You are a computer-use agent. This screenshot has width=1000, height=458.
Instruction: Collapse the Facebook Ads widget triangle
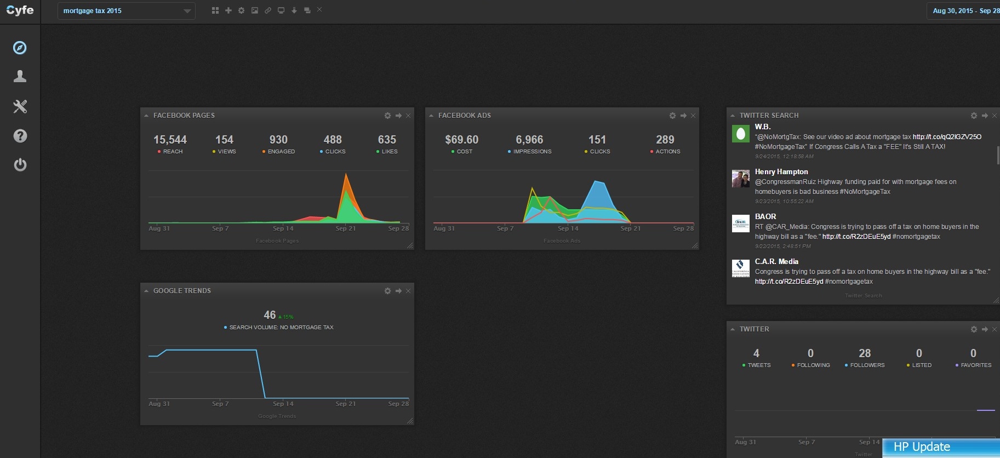pyautogui.click(x=431, y=116)
